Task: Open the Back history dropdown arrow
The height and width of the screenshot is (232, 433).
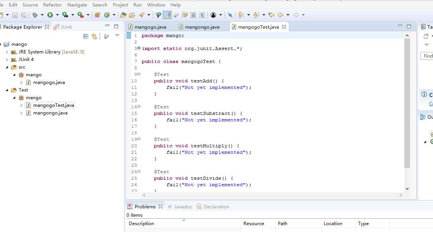Action: click(x=288, y=15)
